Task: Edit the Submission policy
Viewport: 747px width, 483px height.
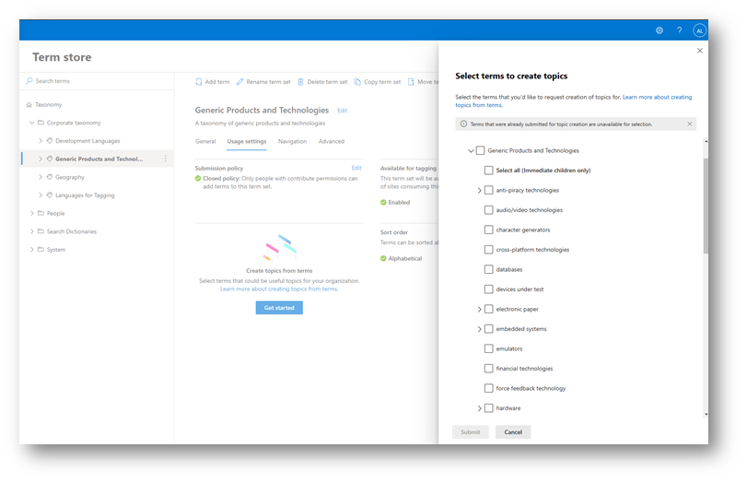Action: pos(356,168)
